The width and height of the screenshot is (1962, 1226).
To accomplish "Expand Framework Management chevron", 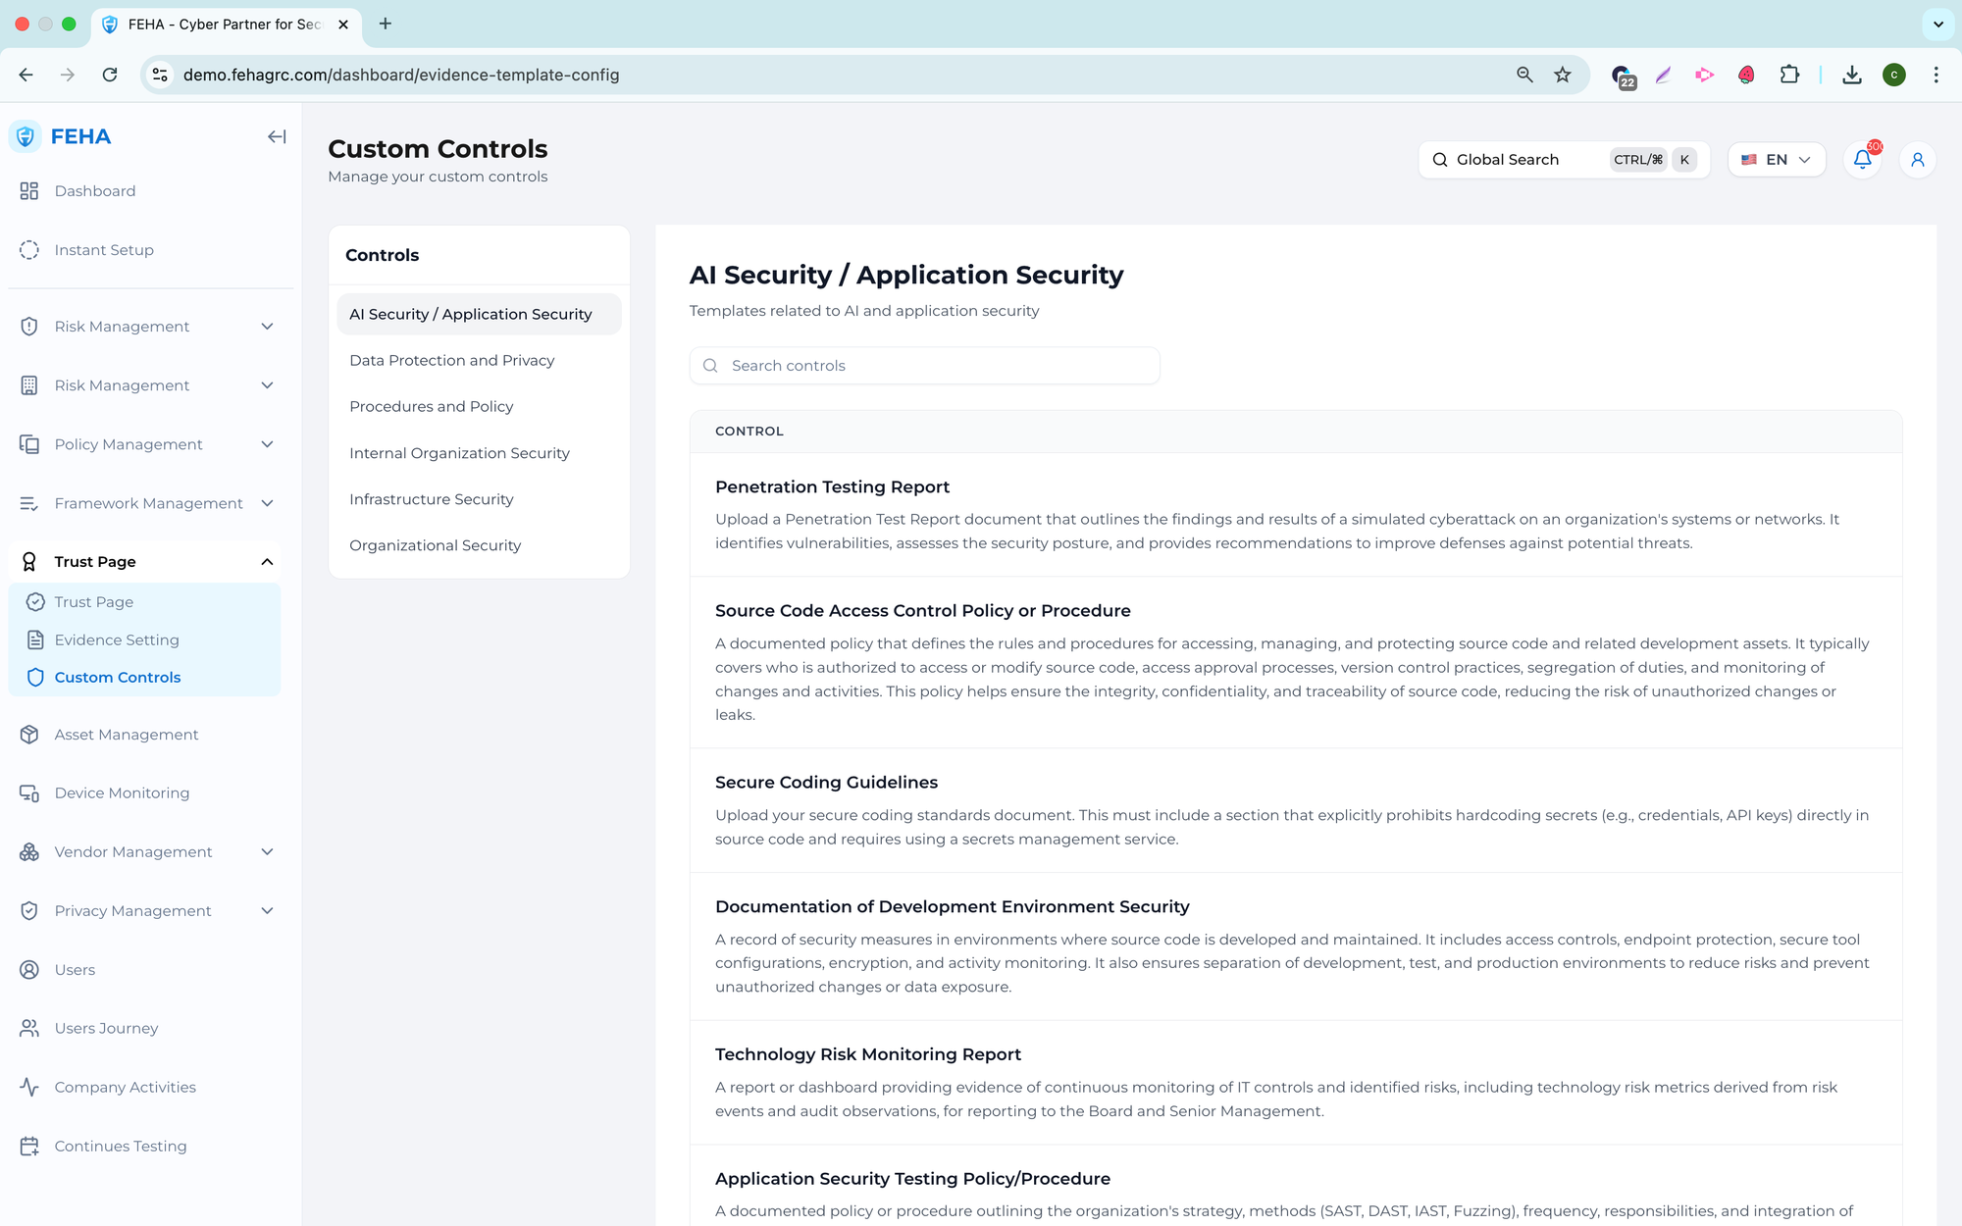I will point(267,503).
